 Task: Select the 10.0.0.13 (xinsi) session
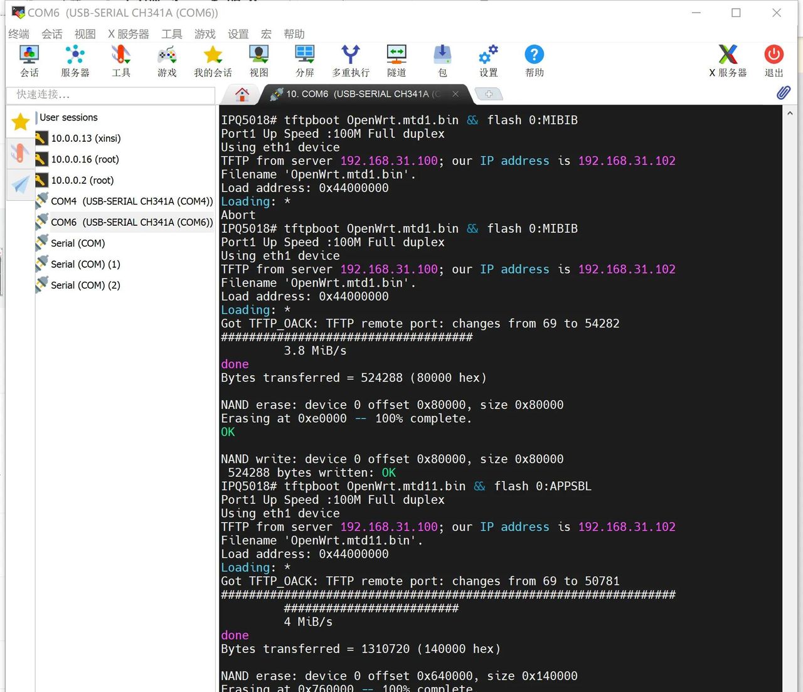[x=86, y=139]
